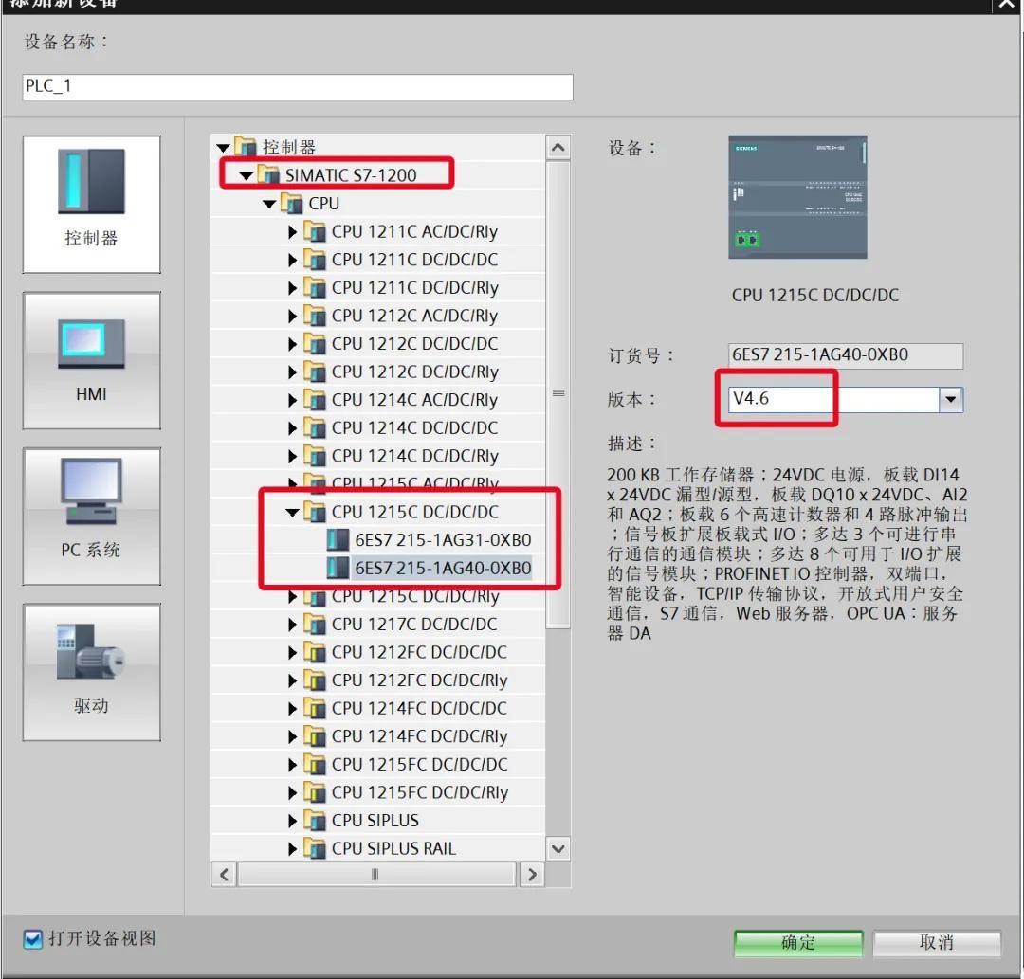Toggle the 打开设备视图 checkbox

(32, 939)
